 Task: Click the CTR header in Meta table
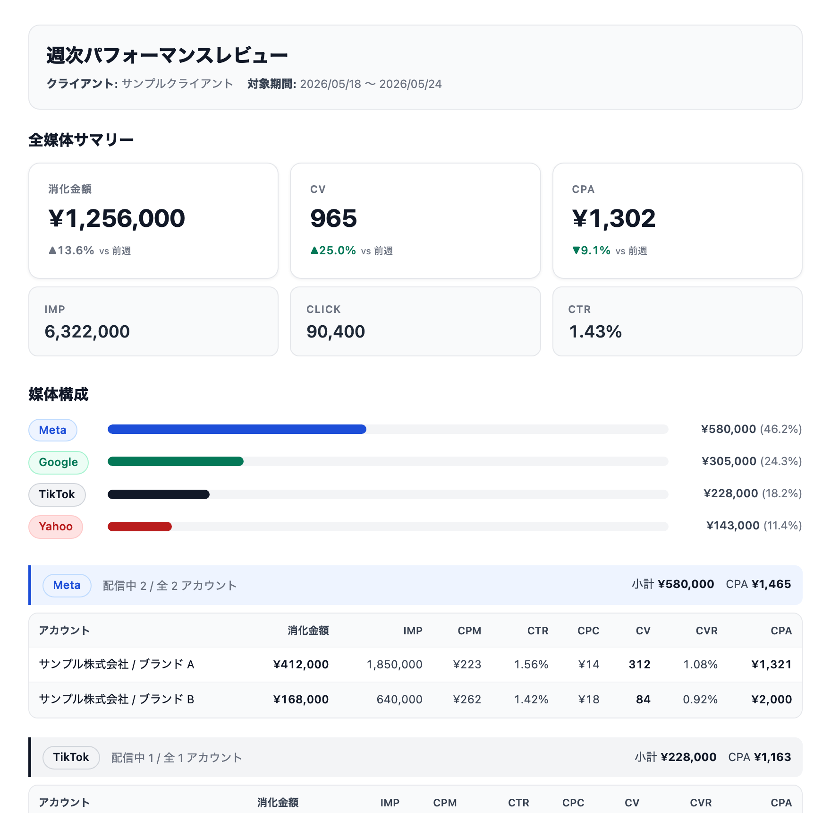pos(538,631)
